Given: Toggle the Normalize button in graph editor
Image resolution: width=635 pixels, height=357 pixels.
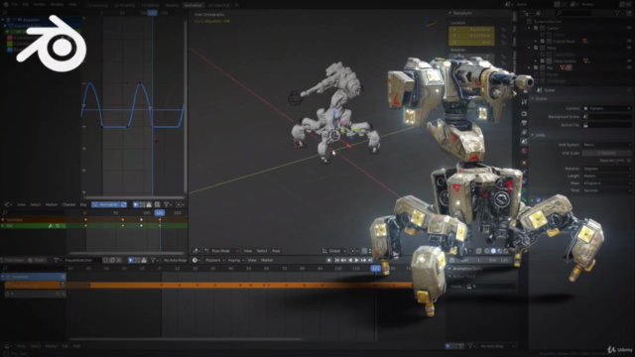Looking at the screenshot, I should coord(105,205).
